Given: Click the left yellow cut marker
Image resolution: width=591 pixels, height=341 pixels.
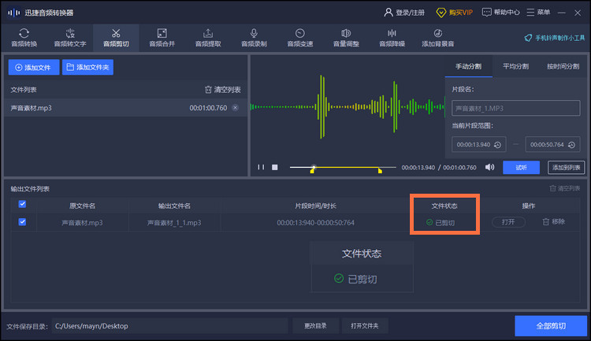Looking at the screenshot, I should (312, 171).
